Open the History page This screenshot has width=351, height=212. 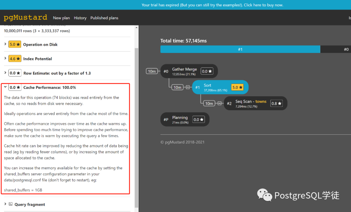point(80,18)
